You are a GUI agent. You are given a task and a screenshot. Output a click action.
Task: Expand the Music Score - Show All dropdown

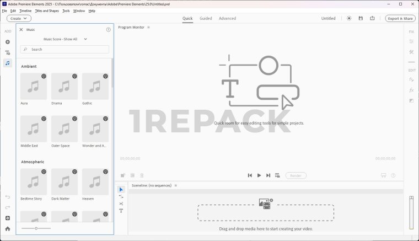click(x=65, y=39)
